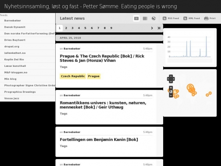
Task: Pan the map control upward
Action: coord(171,76)
